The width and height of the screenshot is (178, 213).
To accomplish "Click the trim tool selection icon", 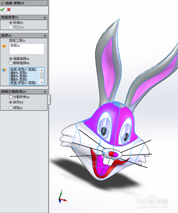I will (x=4, y=46).
